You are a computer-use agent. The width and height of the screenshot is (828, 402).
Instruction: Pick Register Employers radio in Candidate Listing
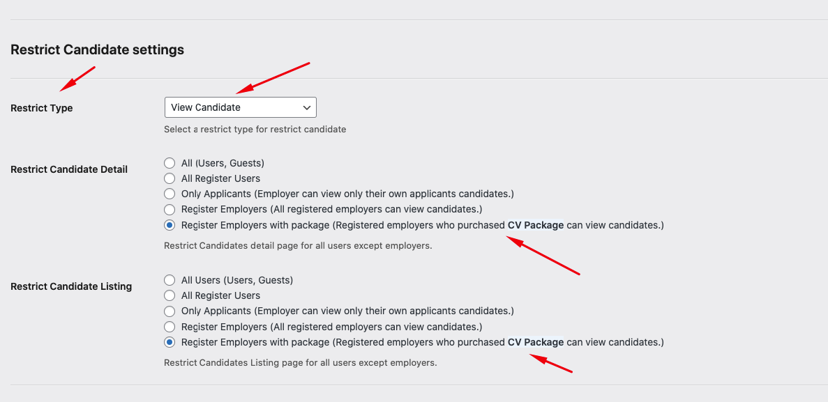170,327
